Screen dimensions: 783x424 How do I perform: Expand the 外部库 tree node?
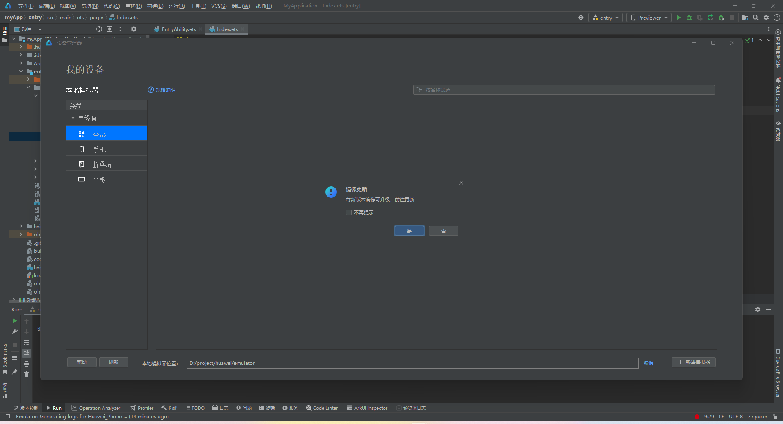coord(14,300)
